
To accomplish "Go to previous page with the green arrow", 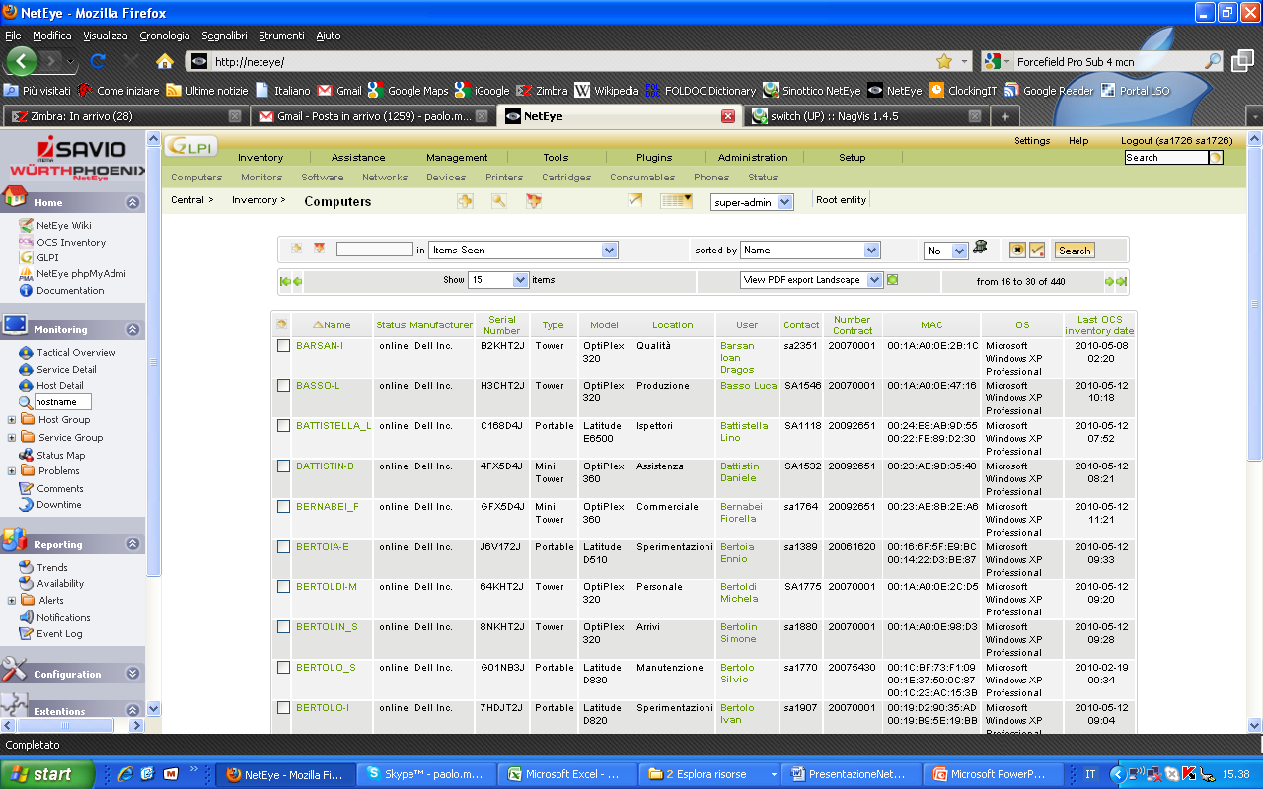I will click(x=297, y=282).
